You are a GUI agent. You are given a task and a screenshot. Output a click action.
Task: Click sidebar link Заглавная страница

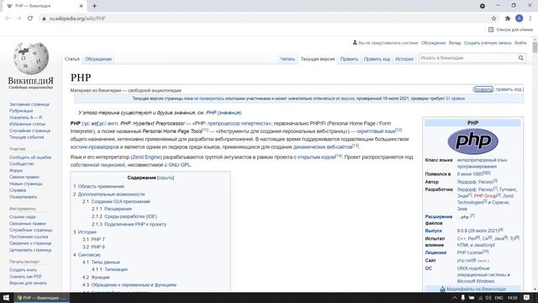[x=29, y=104]
